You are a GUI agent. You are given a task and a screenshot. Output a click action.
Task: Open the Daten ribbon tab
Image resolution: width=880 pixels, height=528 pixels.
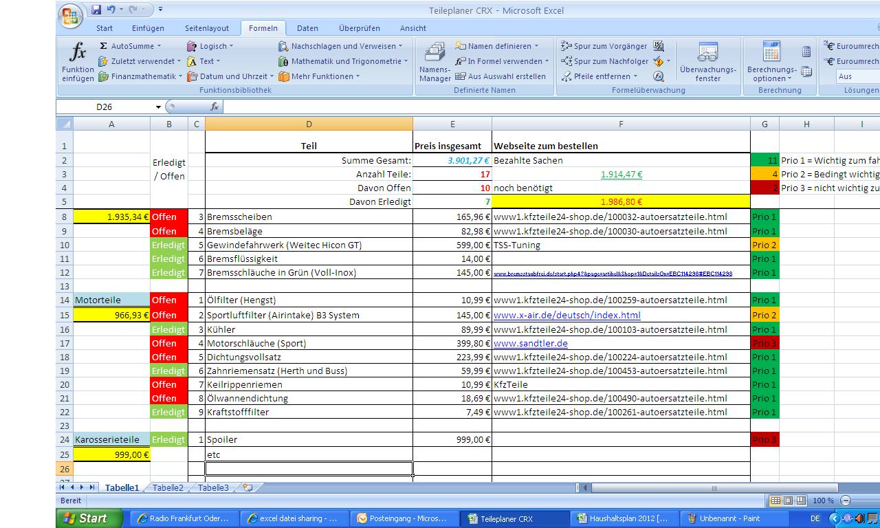307,28
